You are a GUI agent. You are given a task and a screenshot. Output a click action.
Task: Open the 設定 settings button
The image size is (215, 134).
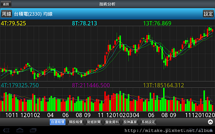coord(208,14)
